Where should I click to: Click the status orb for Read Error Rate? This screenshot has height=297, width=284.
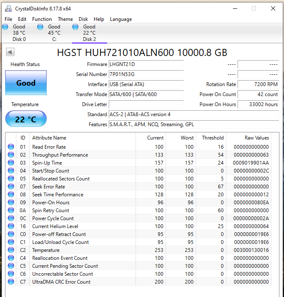[11, 147]
